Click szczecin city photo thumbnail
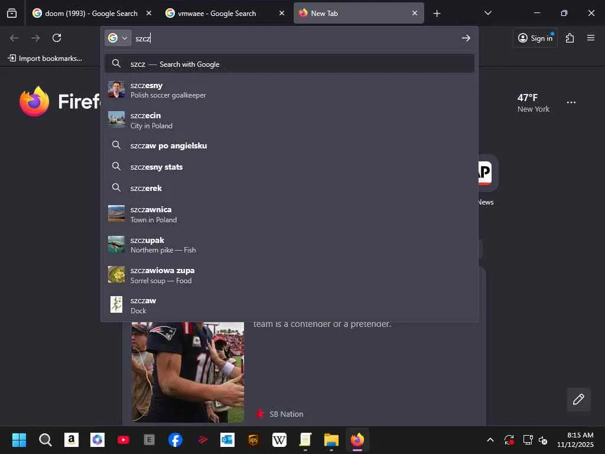 click(x=116, y=119)
